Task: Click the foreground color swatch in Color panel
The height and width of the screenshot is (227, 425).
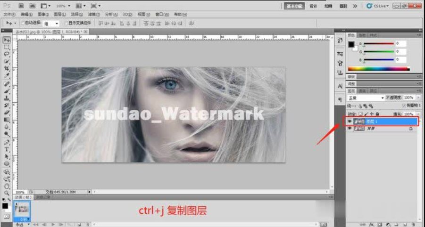Action: click(x=351, y=44)
